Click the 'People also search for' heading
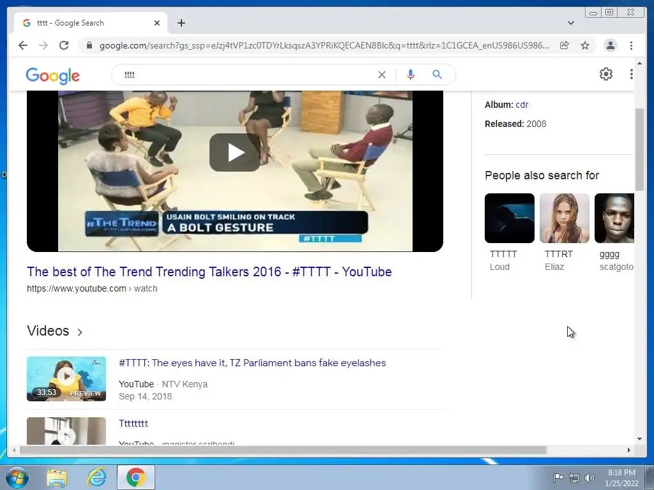The height and width of the screenshot is (490, 654). pyautogui.click(x=542, y=175)
